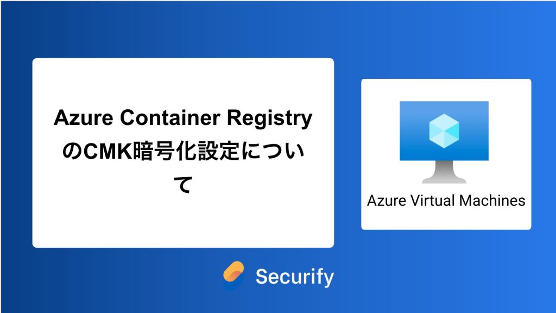Select the Securify wordmark text
556x313 pixels.
[294, 277]
